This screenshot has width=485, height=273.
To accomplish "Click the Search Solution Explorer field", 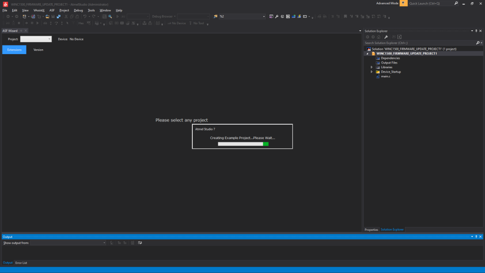I will (x=421, y=43).
